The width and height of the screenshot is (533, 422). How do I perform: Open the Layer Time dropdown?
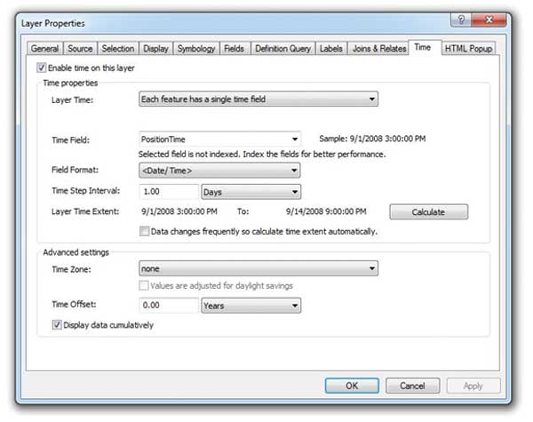pos(259,99)
